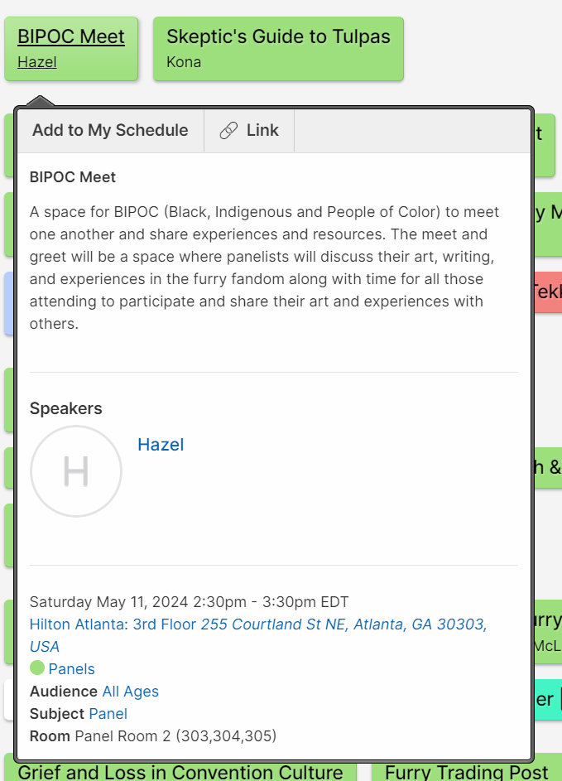This screenshot has width=562, height=781.
Task: Select the All Ages audience link
Action: coord(130,692)
